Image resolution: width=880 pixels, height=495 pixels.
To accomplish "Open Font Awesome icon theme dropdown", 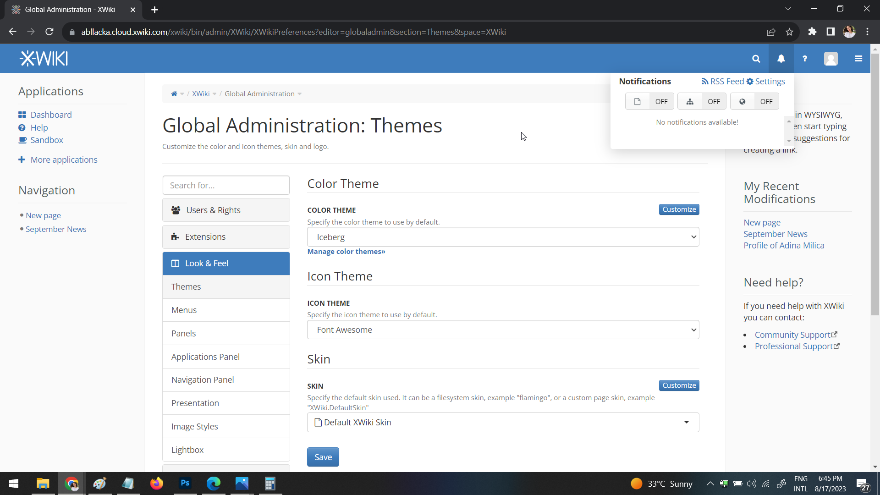I will (x=503, y=330).
